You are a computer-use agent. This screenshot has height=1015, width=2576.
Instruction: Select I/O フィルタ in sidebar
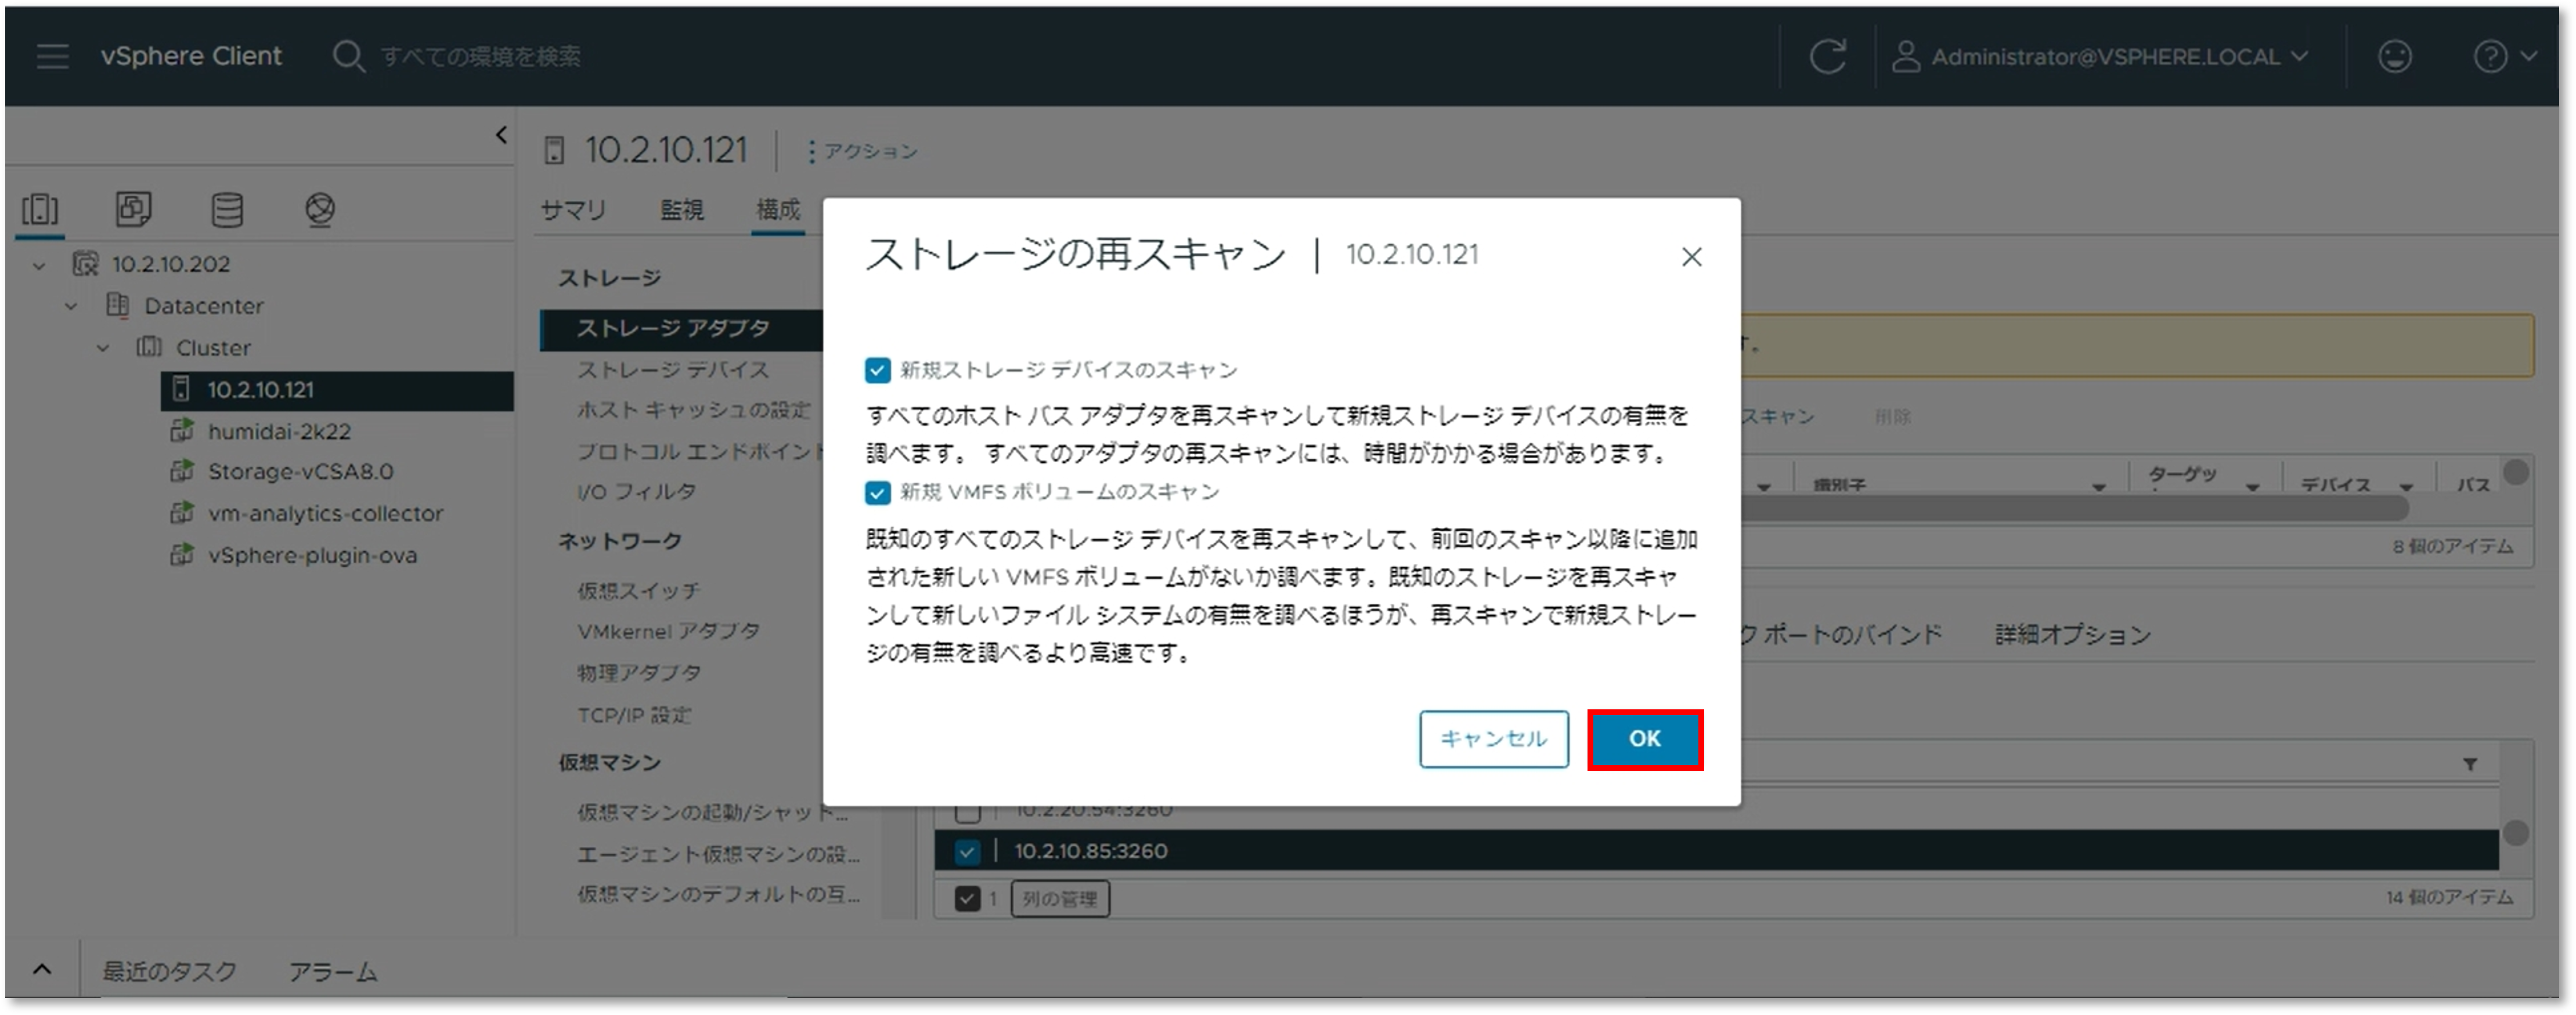636,491
